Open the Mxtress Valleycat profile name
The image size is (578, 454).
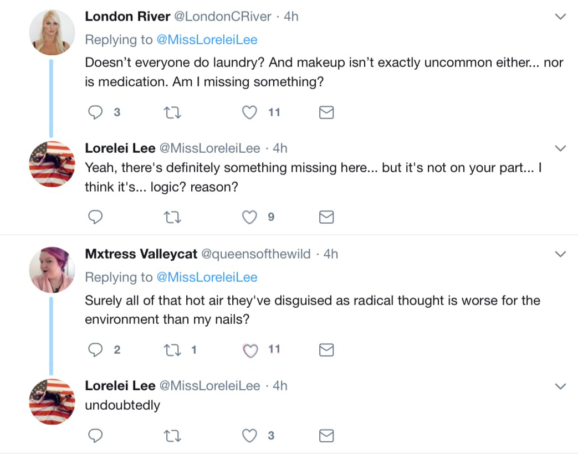click(141, 254)
